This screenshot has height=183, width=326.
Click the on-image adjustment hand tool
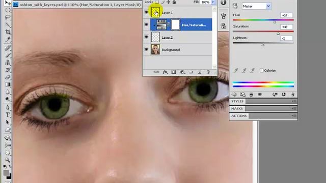pyautogui.click(x=235, y=6)
